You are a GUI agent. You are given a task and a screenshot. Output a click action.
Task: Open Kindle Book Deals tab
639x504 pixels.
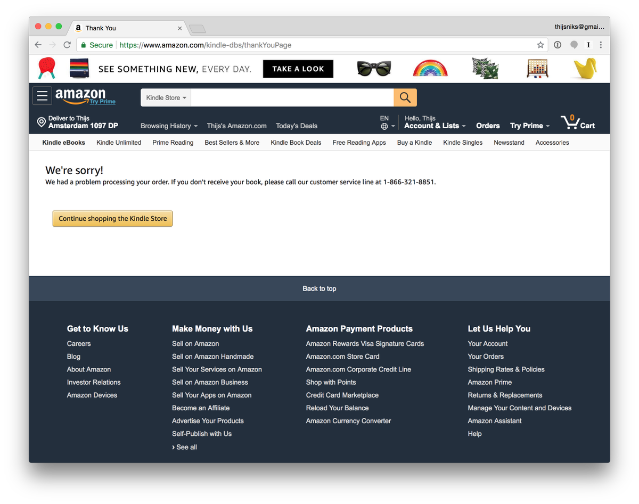pos(296,143)
